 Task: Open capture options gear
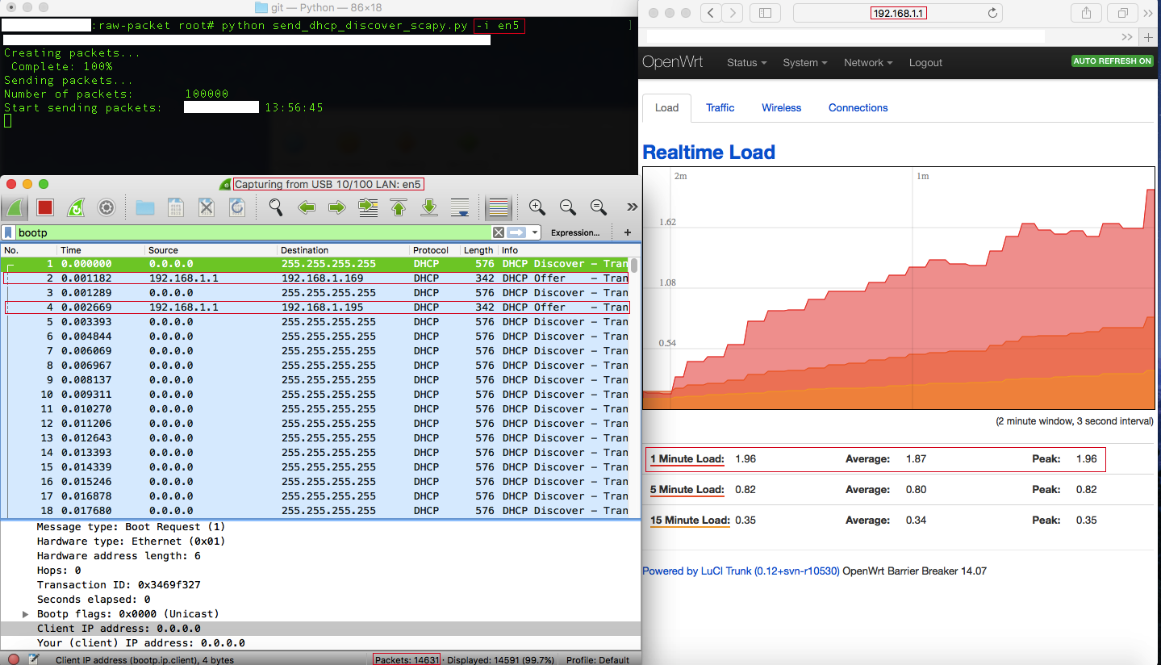(106, 207)
